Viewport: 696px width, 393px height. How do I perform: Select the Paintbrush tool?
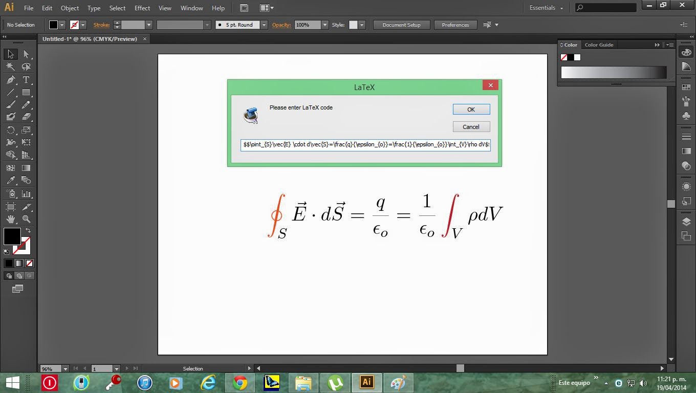[10, 105]
